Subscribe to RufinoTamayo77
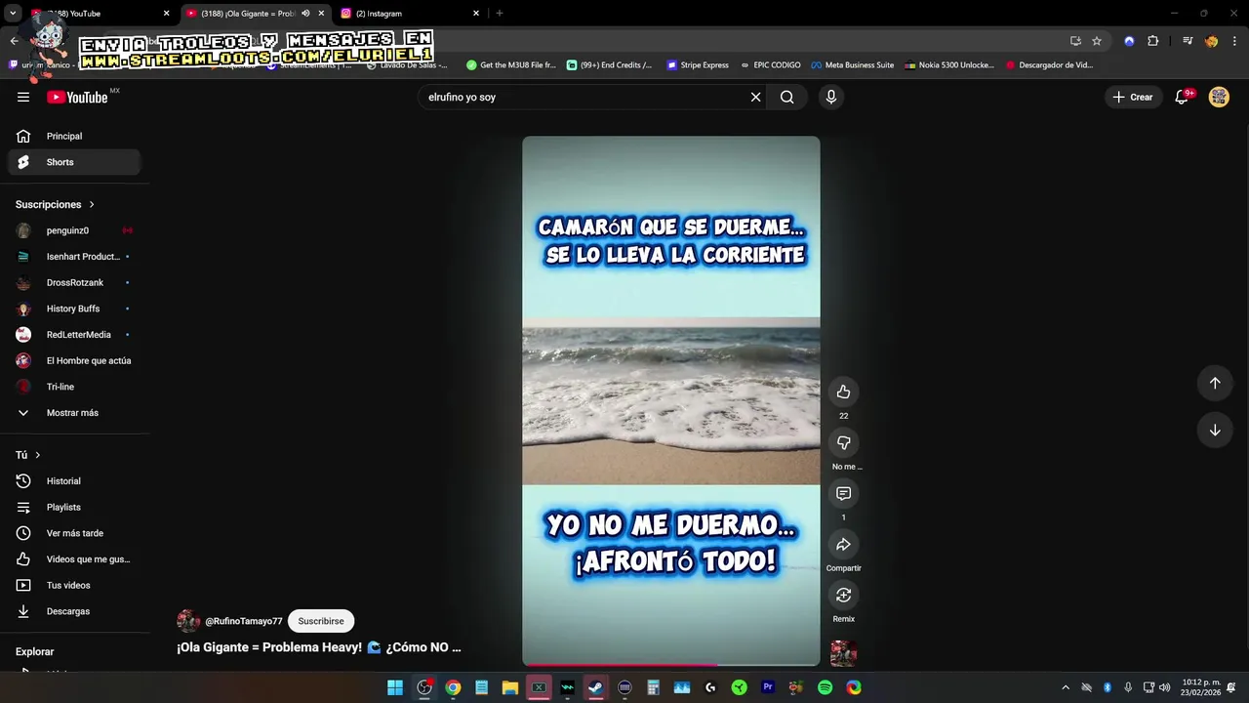 (x=321, y=621)
